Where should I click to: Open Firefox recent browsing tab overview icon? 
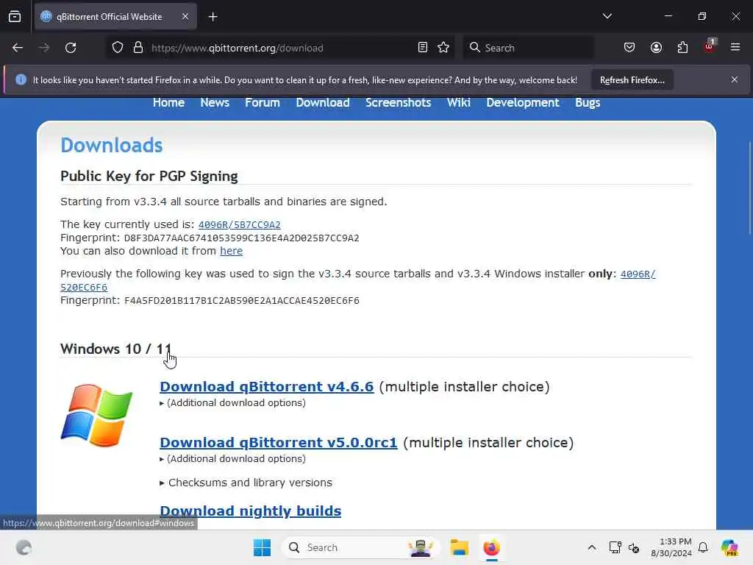click(x=15, y=17)
